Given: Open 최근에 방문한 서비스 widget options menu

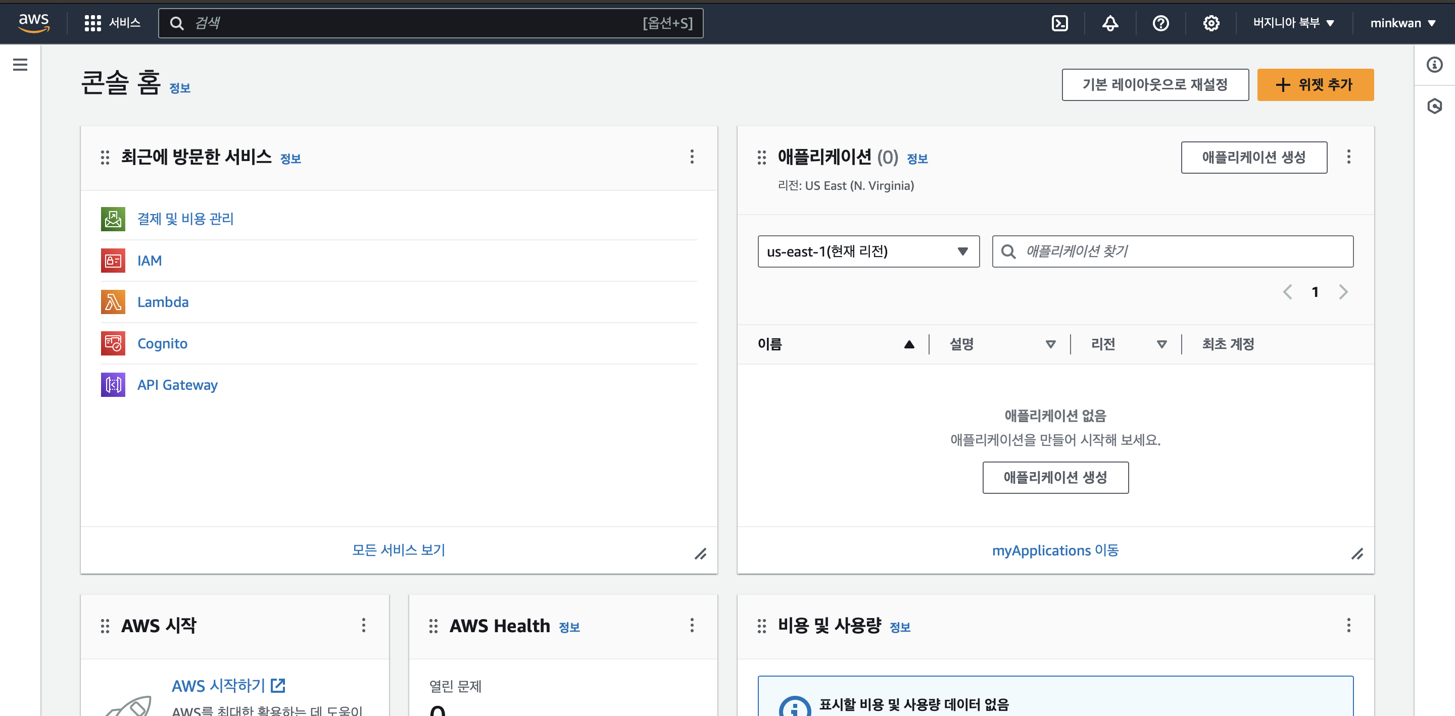Looking at the screenshot, I should tap(692, 157).
